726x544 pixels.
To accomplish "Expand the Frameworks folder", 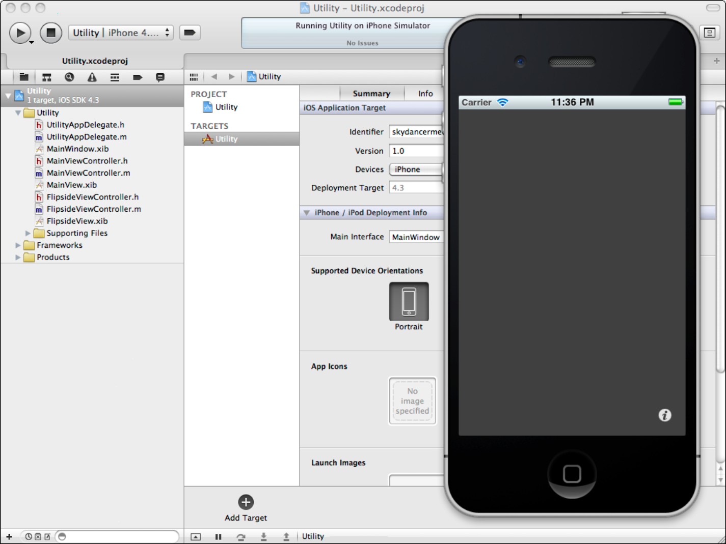I will (18, 245).
